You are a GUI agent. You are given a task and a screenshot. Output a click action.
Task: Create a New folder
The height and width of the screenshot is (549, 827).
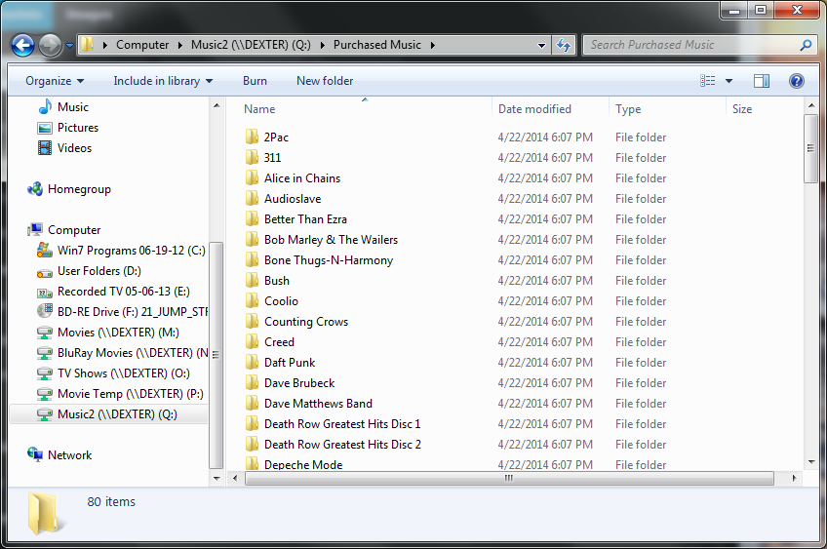tap(325, 81)
